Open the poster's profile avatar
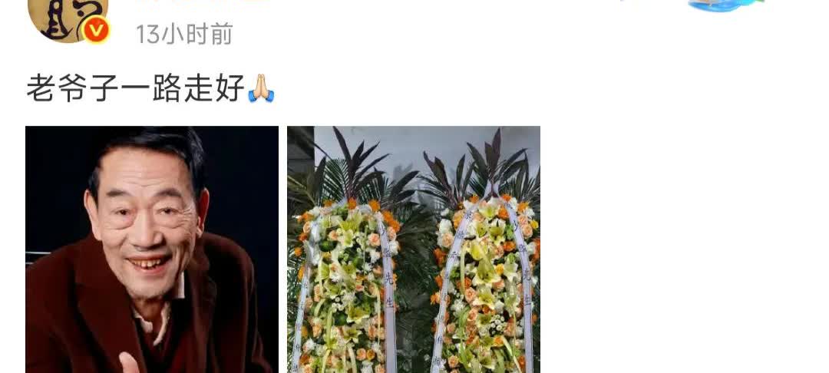The width and height of the screenshot is (829, 373). click(x=68, y=20)
